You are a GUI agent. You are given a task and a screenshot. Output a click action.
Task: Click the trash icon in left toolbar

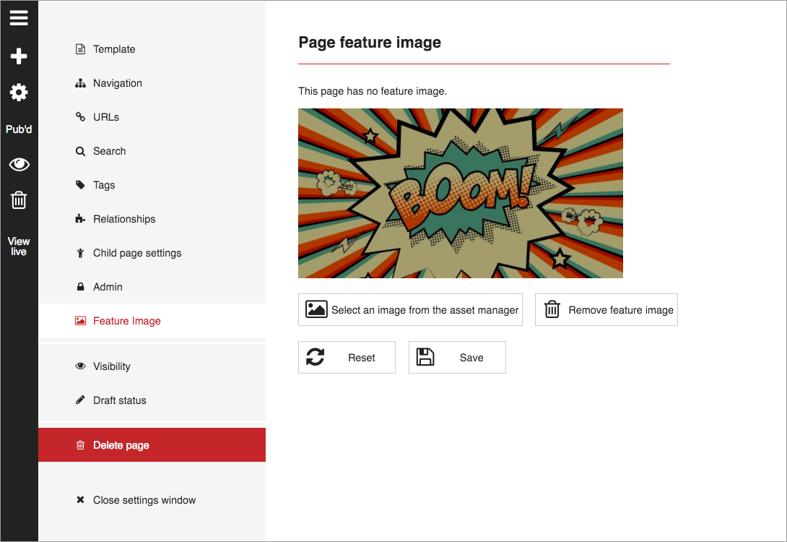click(x=19, y=200)
